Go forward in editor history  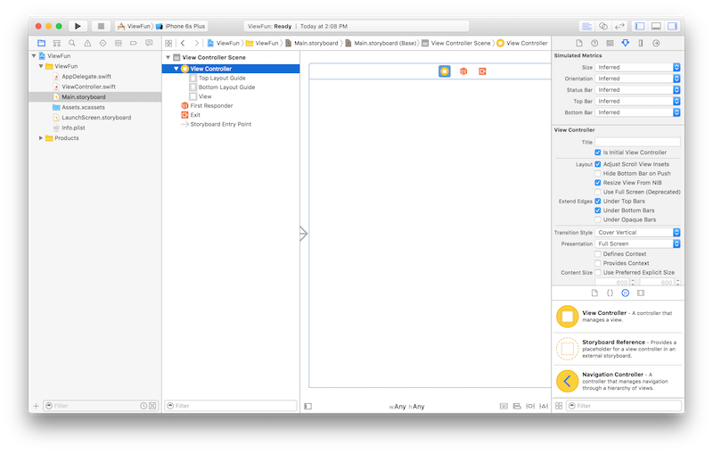point(196,43)
